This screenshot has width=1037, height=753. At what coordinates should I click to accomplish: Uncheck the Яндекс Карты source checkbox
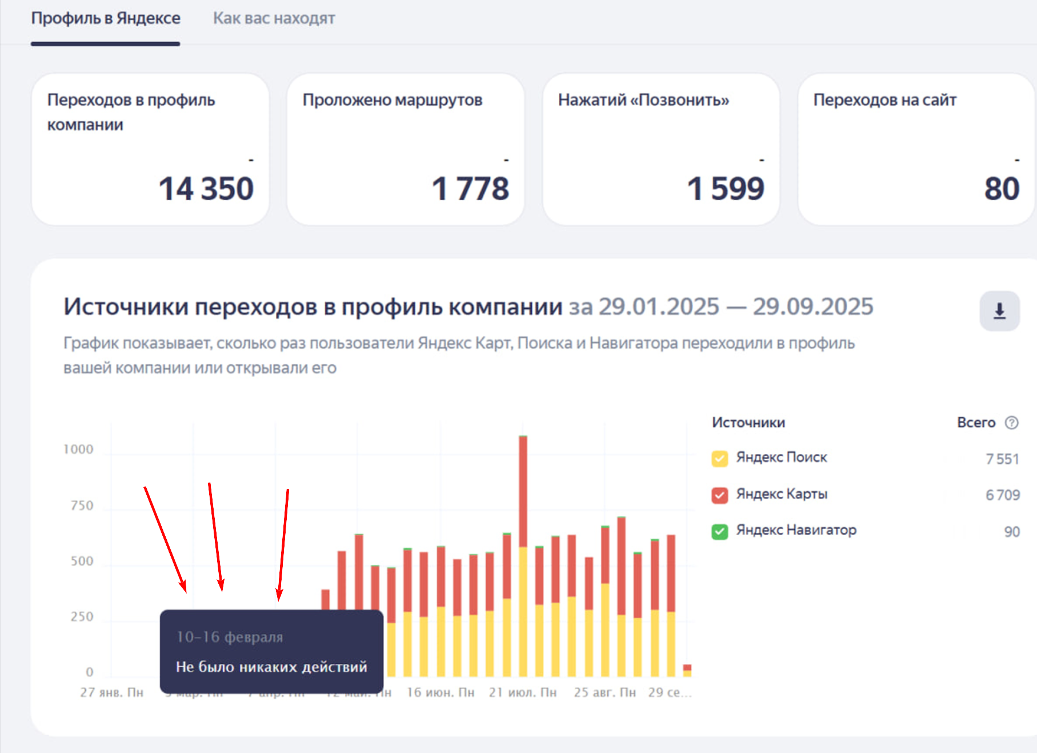719,495
